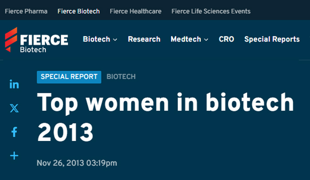This screenshot has width=310, height=180.
Task: Open the Biotech navigation label
Action: point(97,39)
